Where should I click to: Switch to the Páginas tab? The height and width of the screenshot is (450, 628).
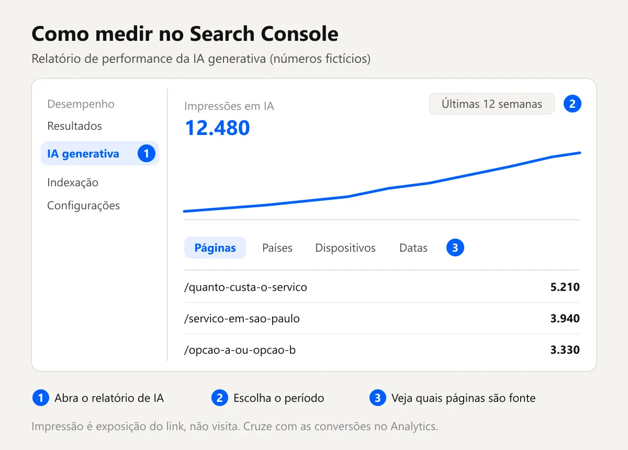pyautogui.click(x=215, y=248)
